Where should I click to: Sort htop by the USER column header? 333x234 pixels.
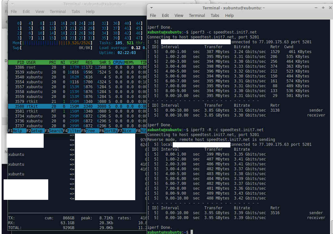tap(31, 62)
